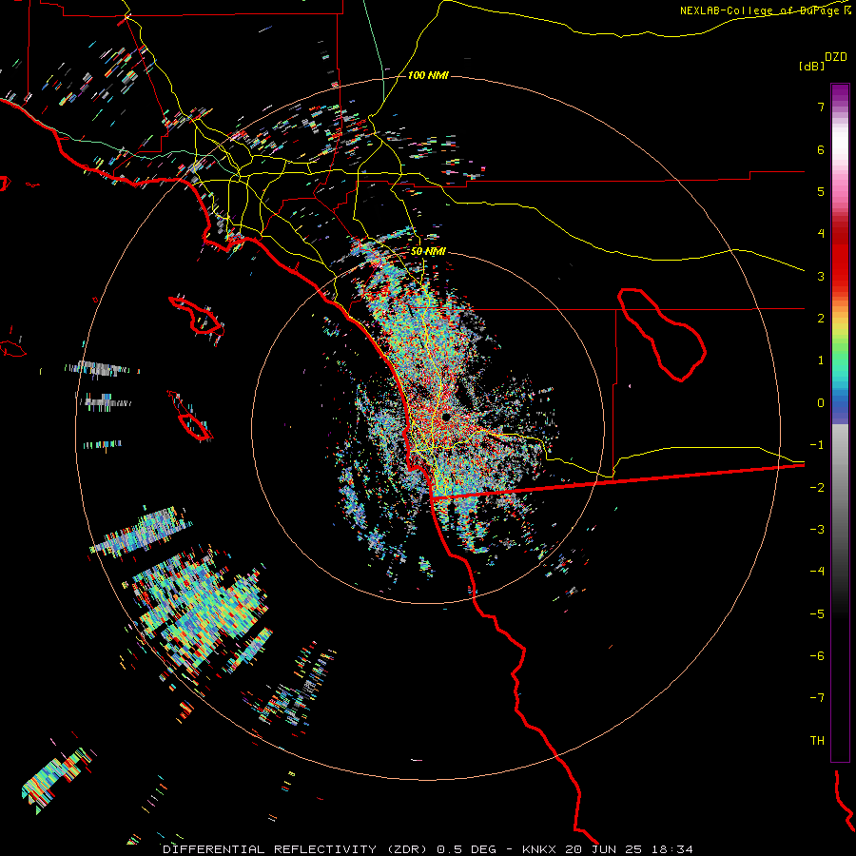Click the 7 tick label on colorbar

pyautogui.click(x=821, y=107)
